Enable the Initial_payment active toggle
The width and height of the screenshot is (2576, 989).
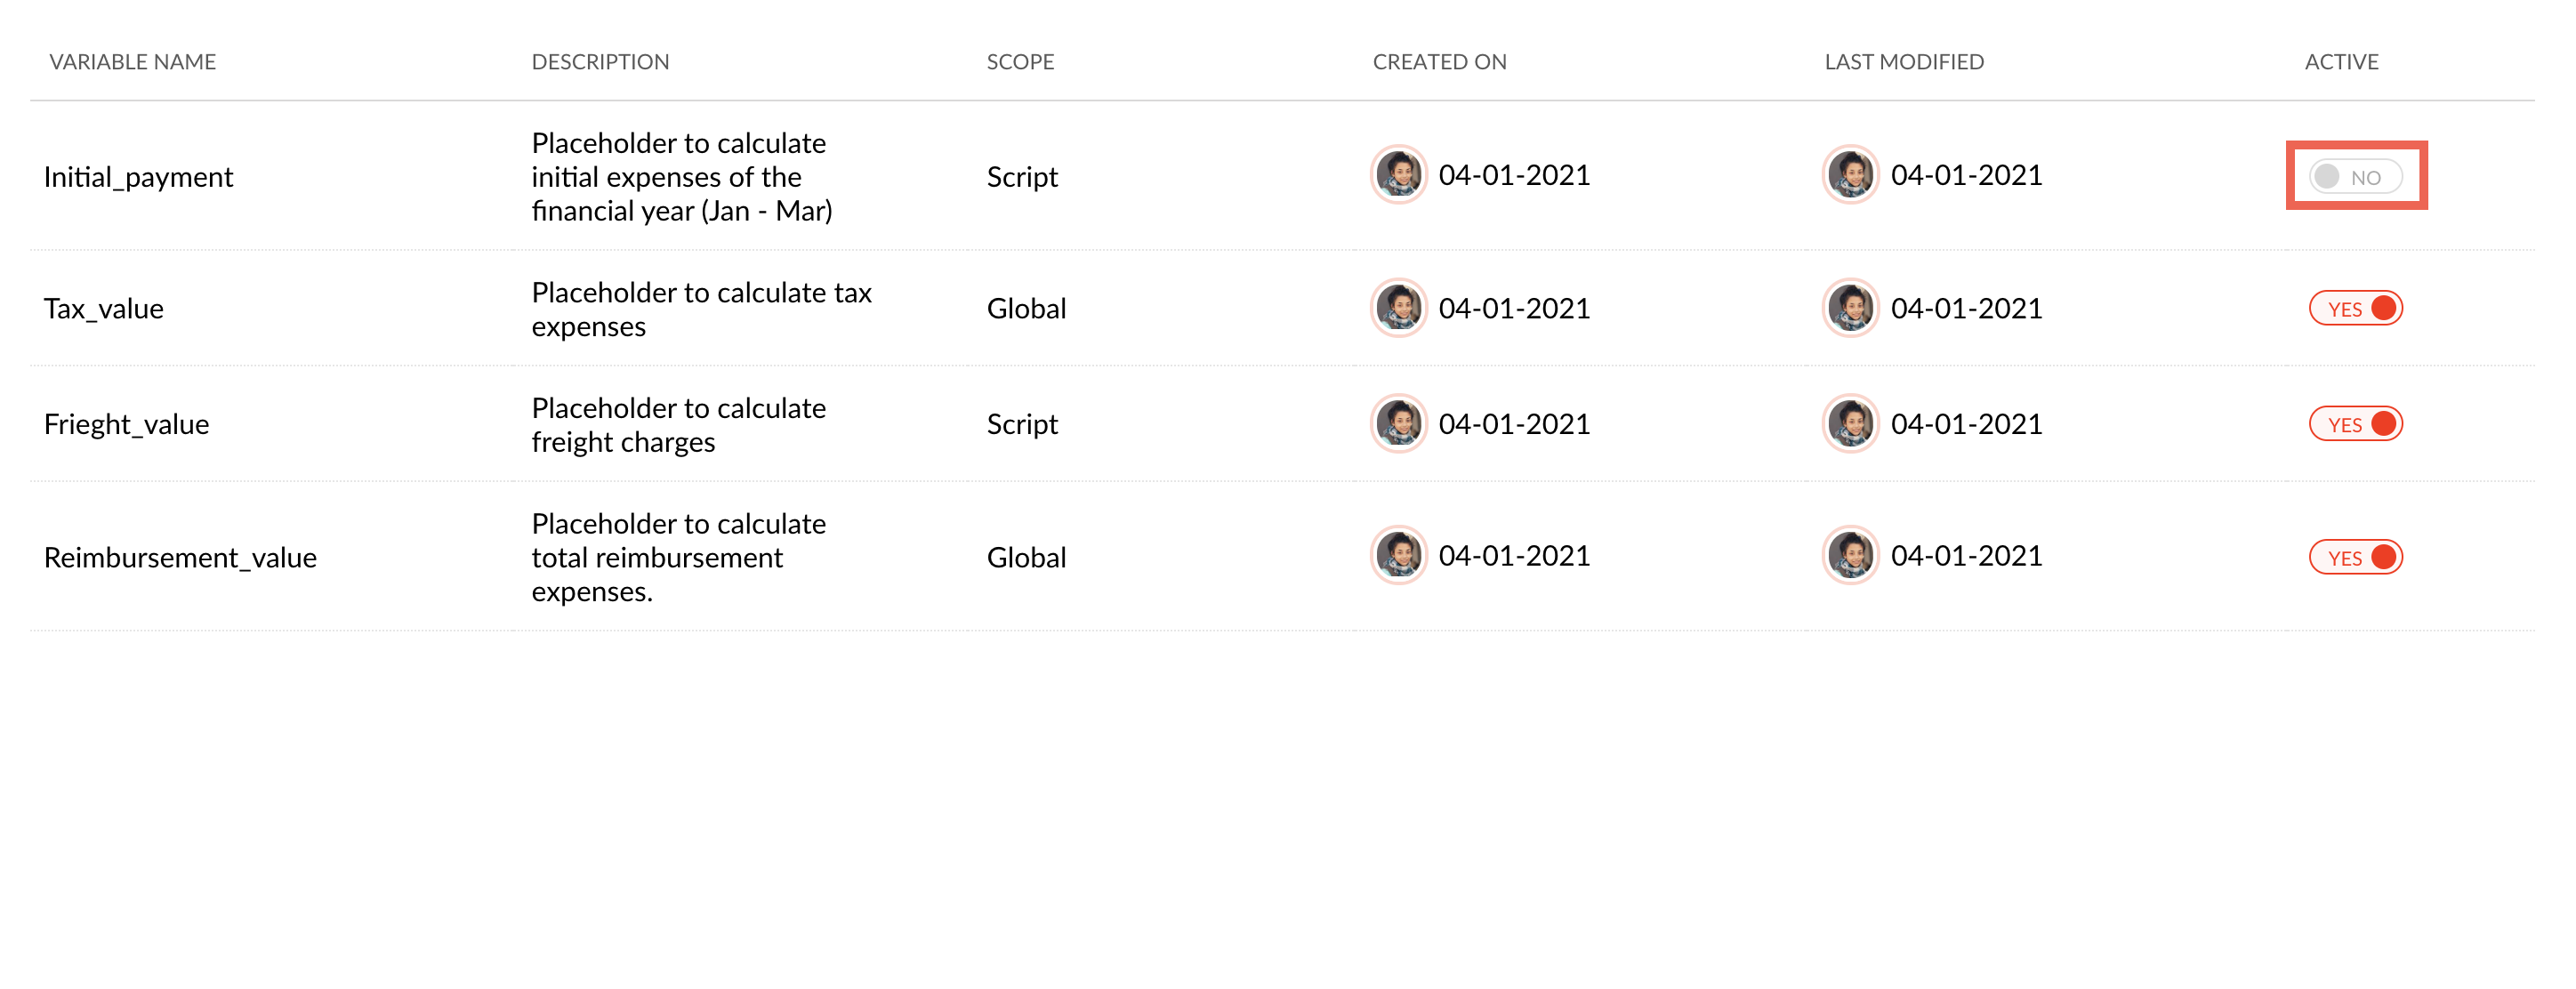pos(2355,177)
